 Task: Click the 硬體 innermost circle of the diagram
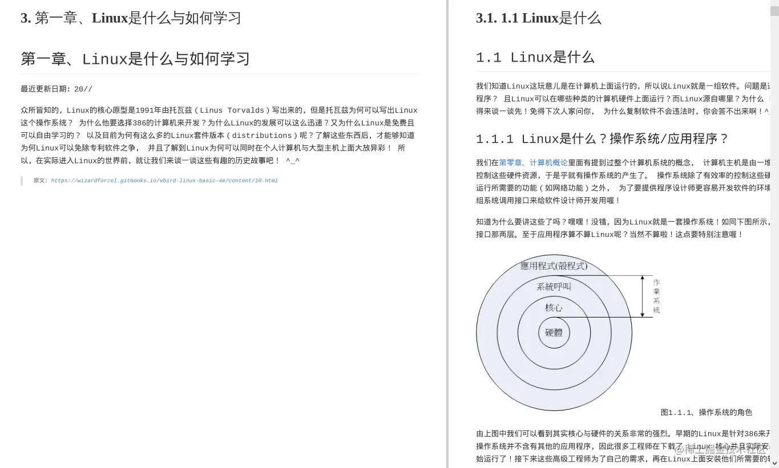[x=554, y=332]
